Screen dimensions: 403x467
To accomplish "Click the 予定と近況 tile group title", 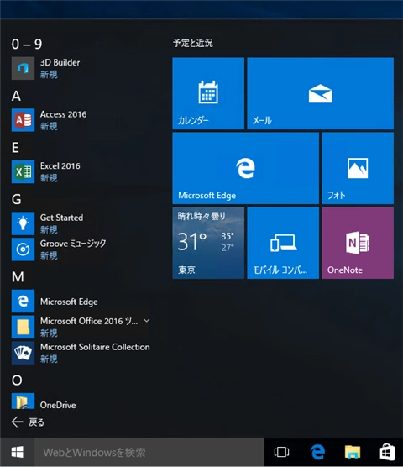I will pyautogui.click(x=193, y=43).
